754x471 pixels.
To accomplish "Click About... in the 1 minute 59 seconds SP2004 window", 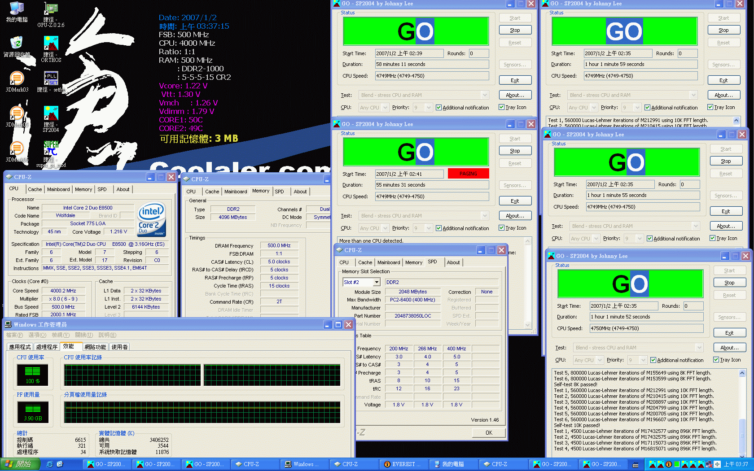I will pos(724,95).
